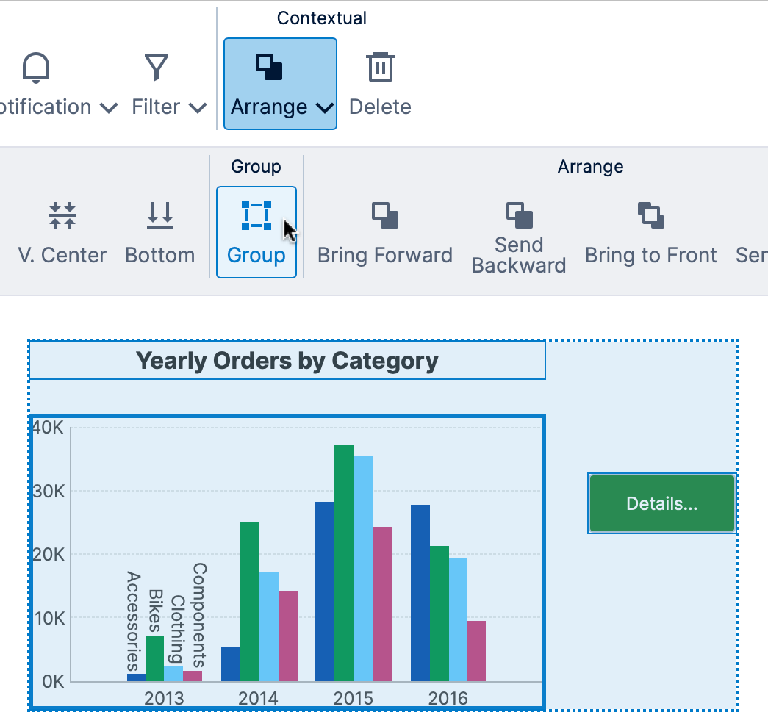The width and height of the screenshot is (768, 712).
Task: Click the dark blue 2016 Accessories bar
Action: pos(420,592)
